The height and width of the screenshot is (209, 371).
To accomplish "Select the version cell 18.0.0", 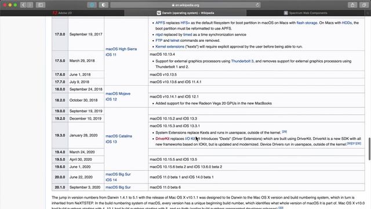I will (60, 89).
